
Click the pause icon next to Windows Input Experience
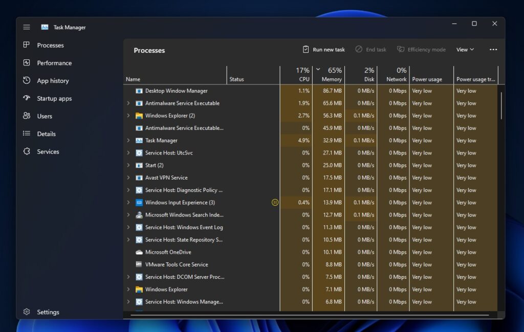pos(275,203)
